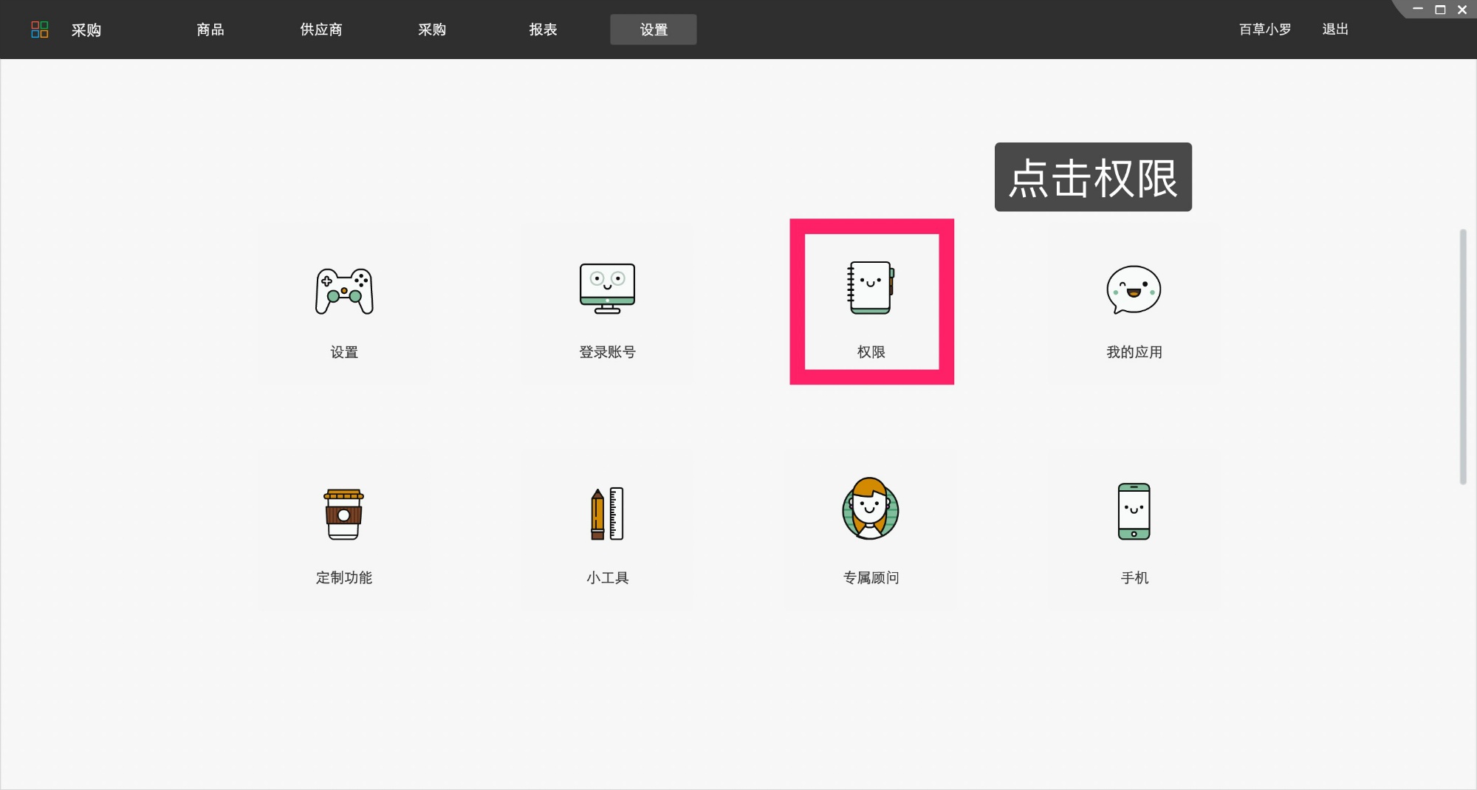
Task: Open the 商品 menu
Action: click(x=210, y=30)
